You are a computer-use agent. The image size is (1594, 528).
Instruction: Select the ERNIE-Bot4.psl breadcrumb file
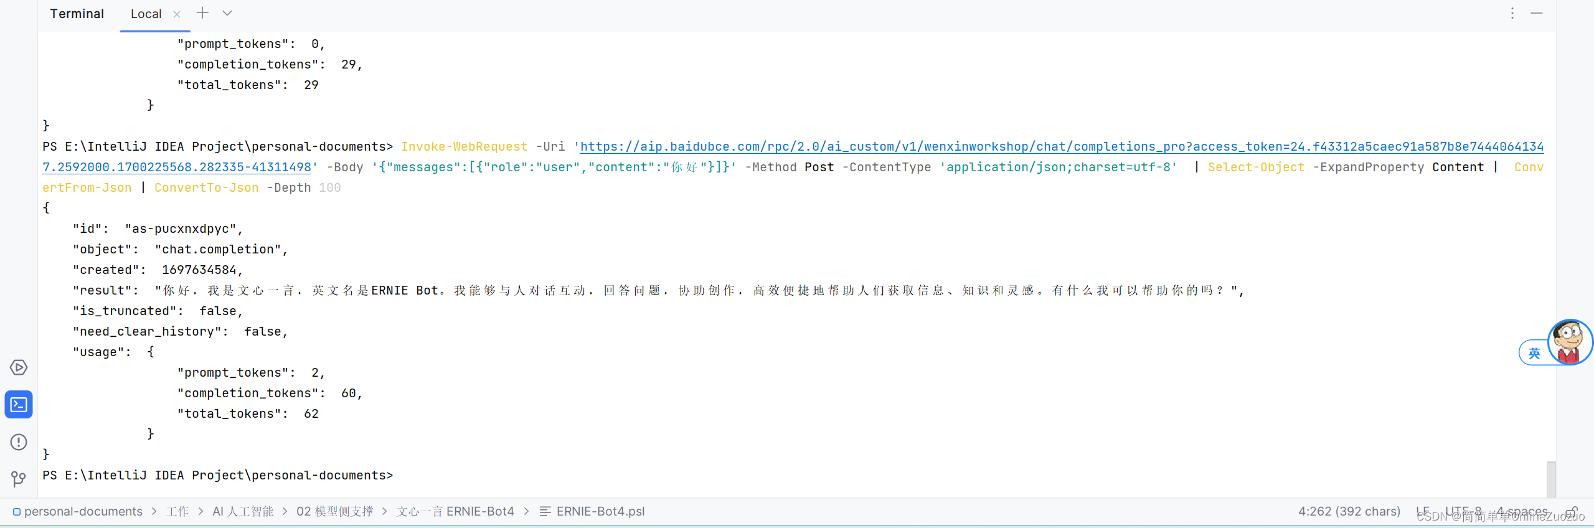coord(600,511)
